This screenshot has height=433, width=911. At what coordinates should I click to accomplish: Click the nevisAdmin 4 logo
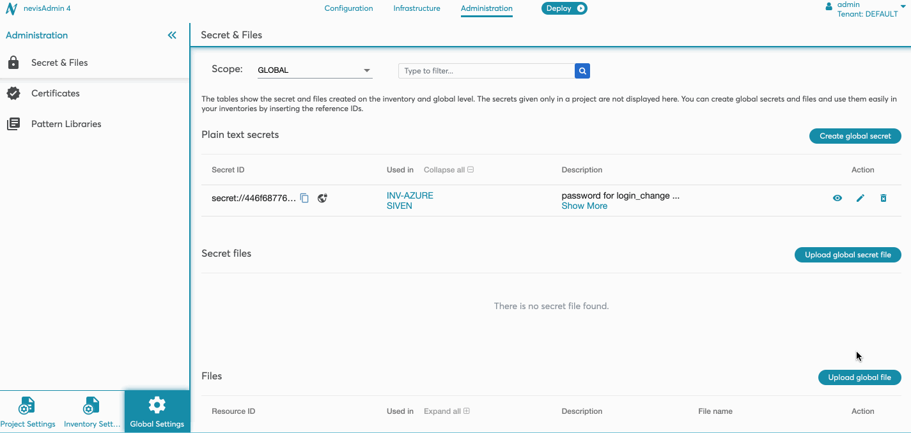11,9
